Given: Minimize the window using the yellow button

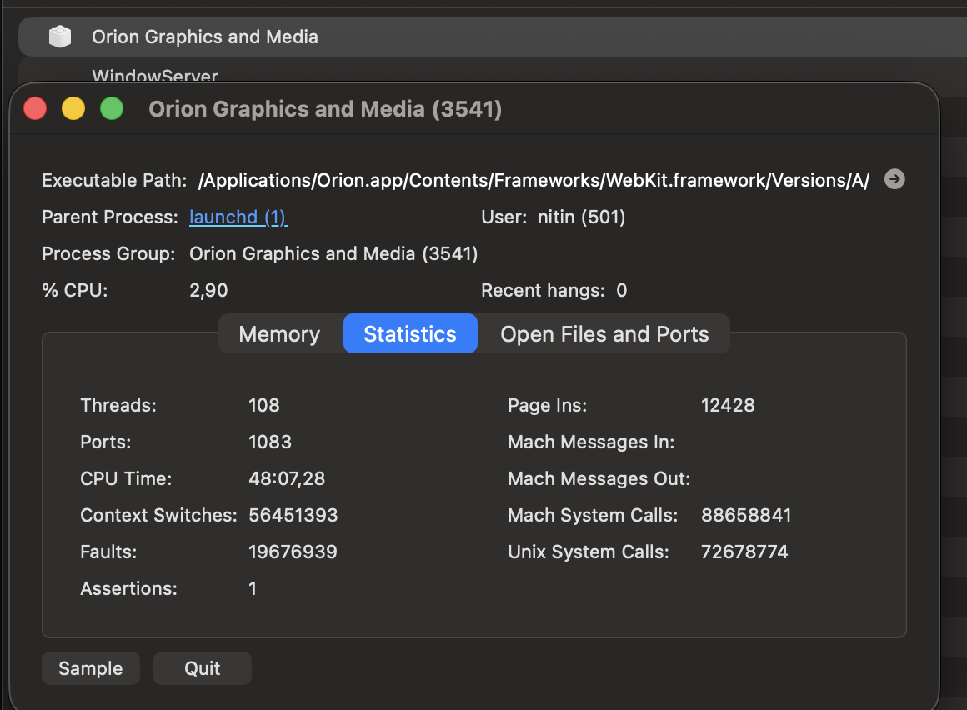Looking at the screenshot, I should pyautogui.click(x=73, y=109).
